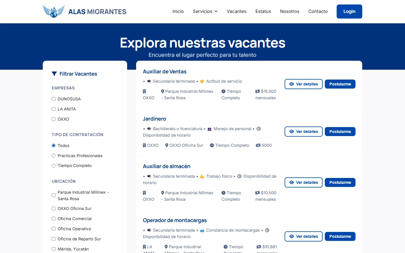Image resolution: width=405 pixels, height=253 pixels.
Task: Click the money icon beside $10,500
Action: coord(257,193)
